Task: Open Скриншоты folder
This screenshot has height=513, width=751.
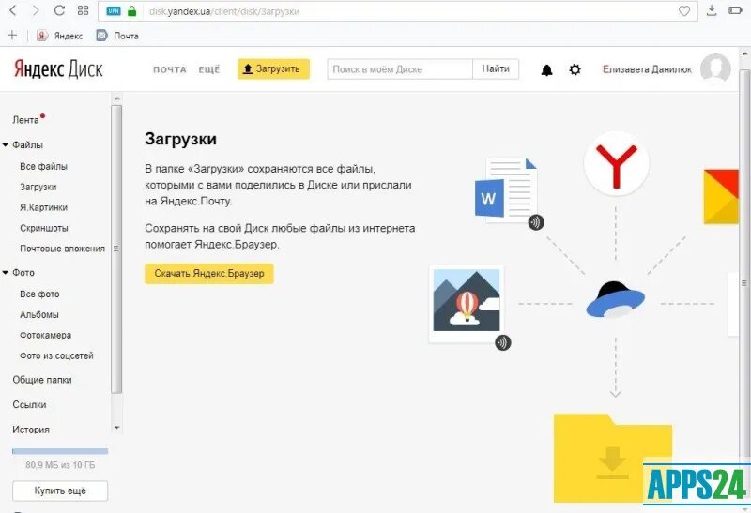Action: coord(44,228)
